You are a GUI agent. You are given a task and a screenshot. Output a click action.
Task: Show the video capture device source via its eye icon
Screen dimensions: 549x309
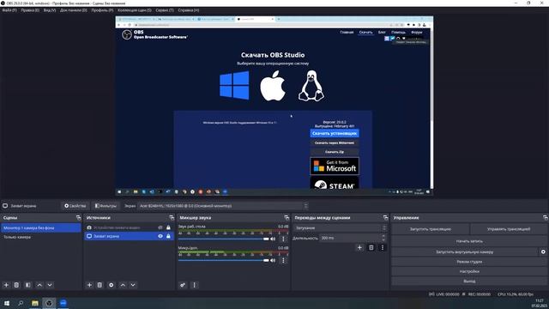tap(160, 227)
